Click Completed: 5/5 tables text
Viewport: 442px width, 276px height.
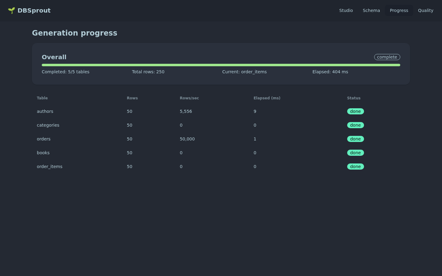(65, 72)
